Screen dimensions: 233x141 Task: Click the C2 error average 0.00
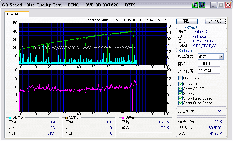[x=109, y=122]
